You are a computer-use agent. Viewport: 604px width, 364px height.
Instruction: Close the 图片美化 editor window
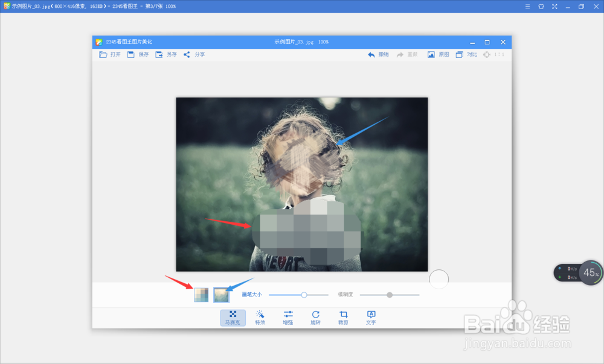(503, 42)
